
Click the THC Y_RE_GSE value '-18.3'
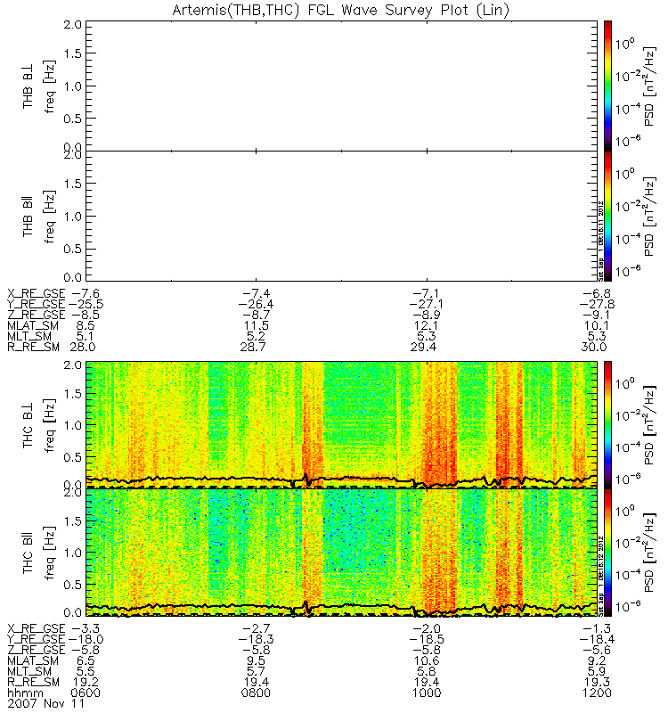point(256,640)
